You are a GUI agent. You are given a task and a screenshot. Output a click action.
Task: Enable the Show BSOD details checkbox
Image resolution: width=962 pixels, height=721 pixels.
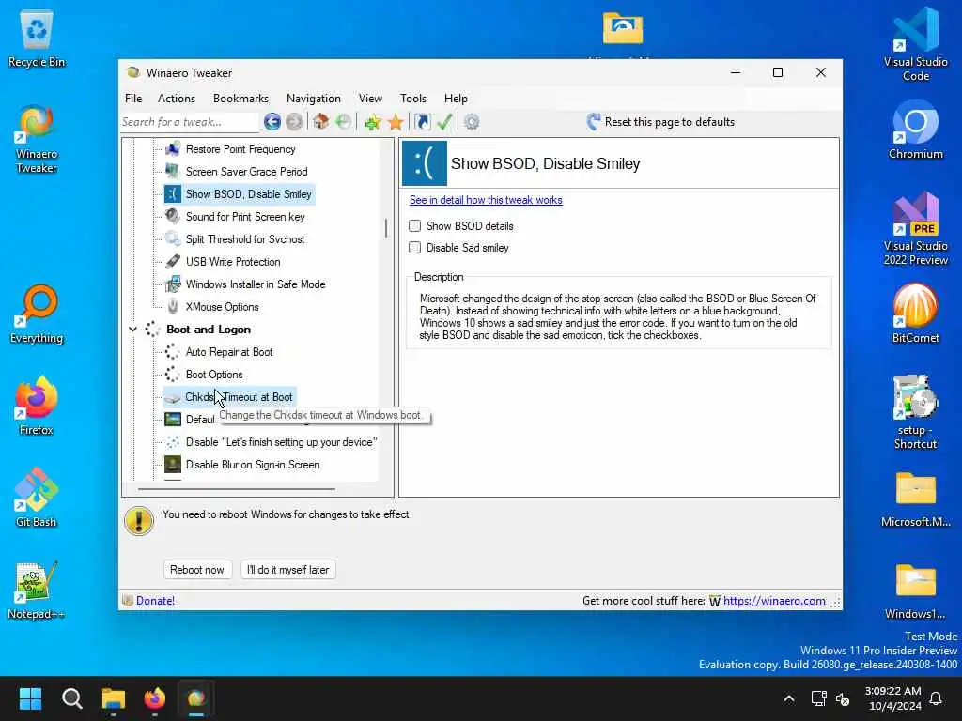414,225
